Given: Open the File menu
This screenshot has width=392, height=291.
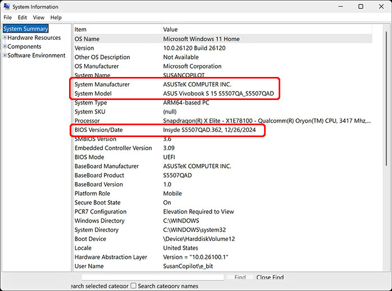Looking at the screenshot, I should (x=8, y=17).
